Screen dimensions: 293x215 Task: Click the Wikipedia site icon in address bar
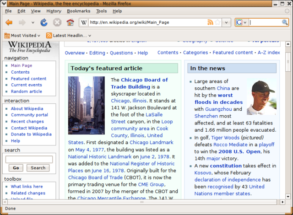tap(84, 22)
